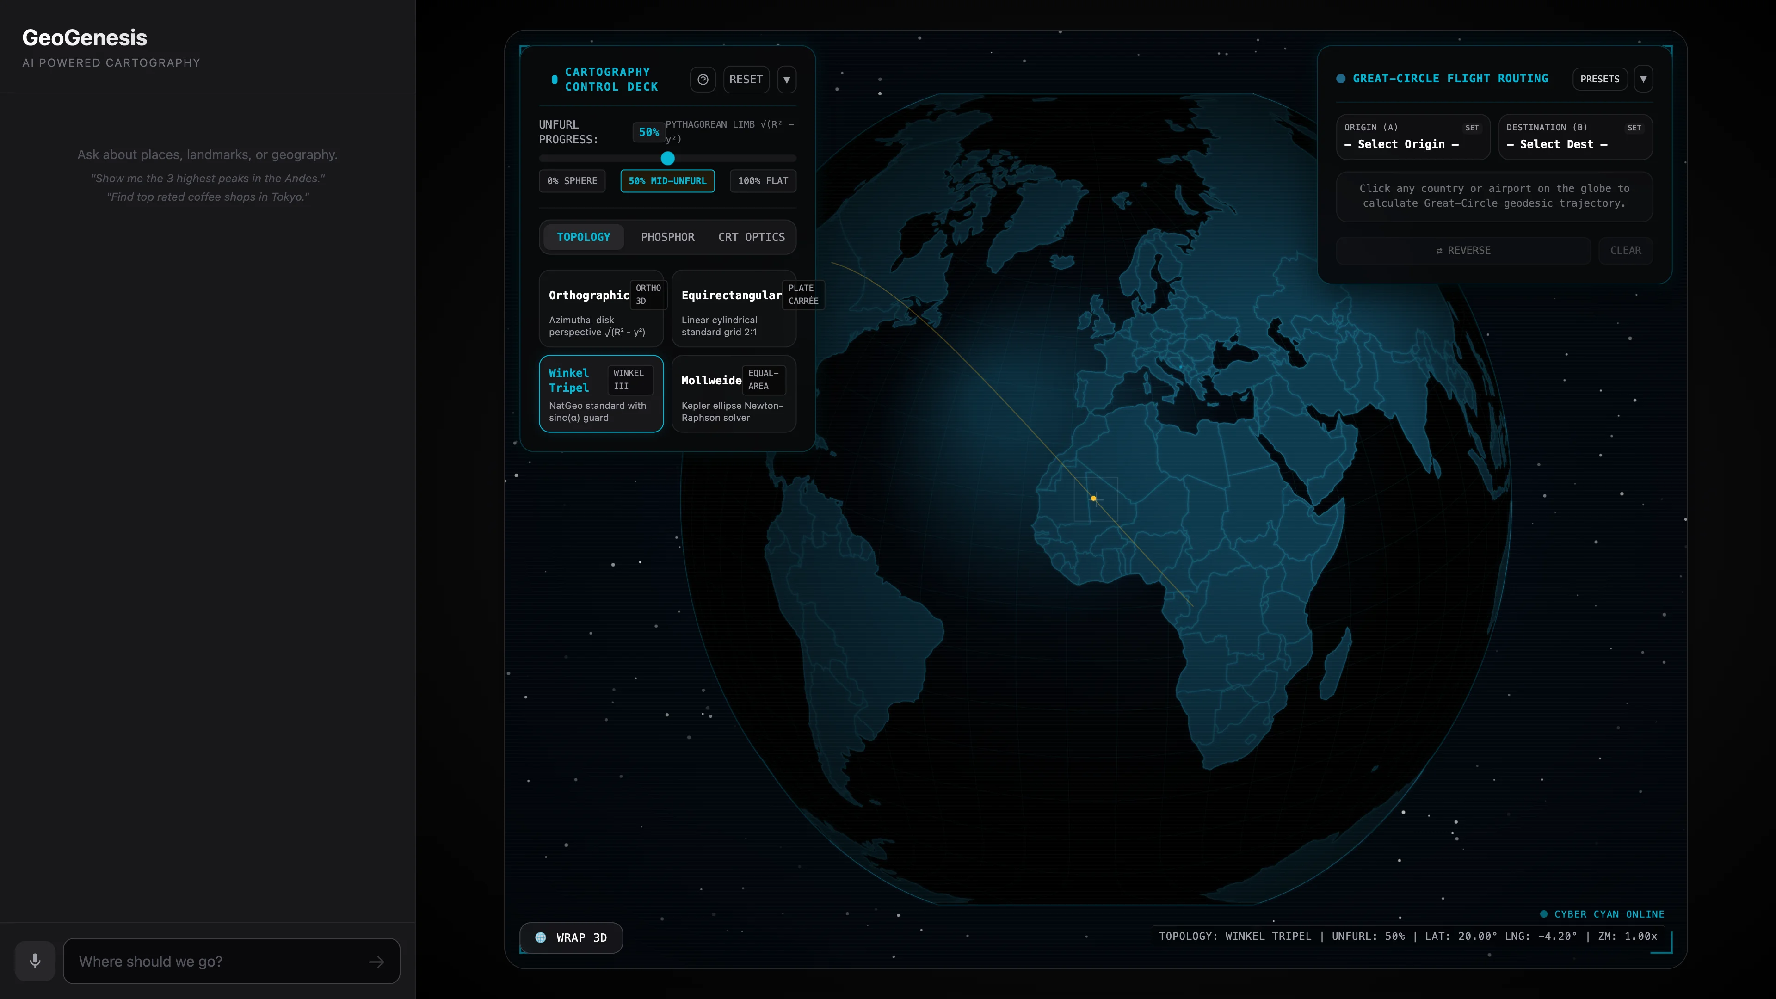Select the Orthographic projection card
Screen dimensions: 1776x999
pyautogui.click(x=601, y=308)
